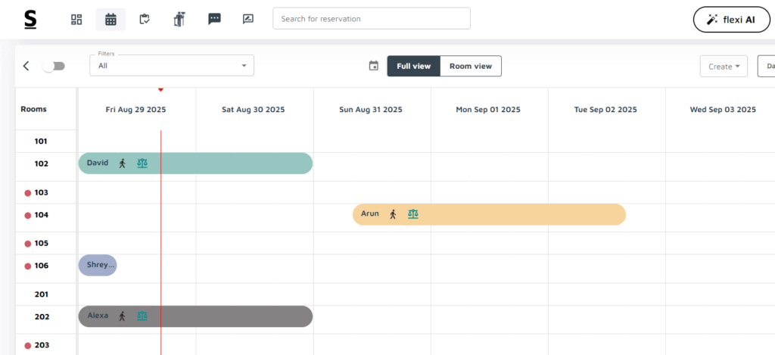775x355 pixels.
Task: Open the messages chat bubble icon
Action: (x=214, y=19)
